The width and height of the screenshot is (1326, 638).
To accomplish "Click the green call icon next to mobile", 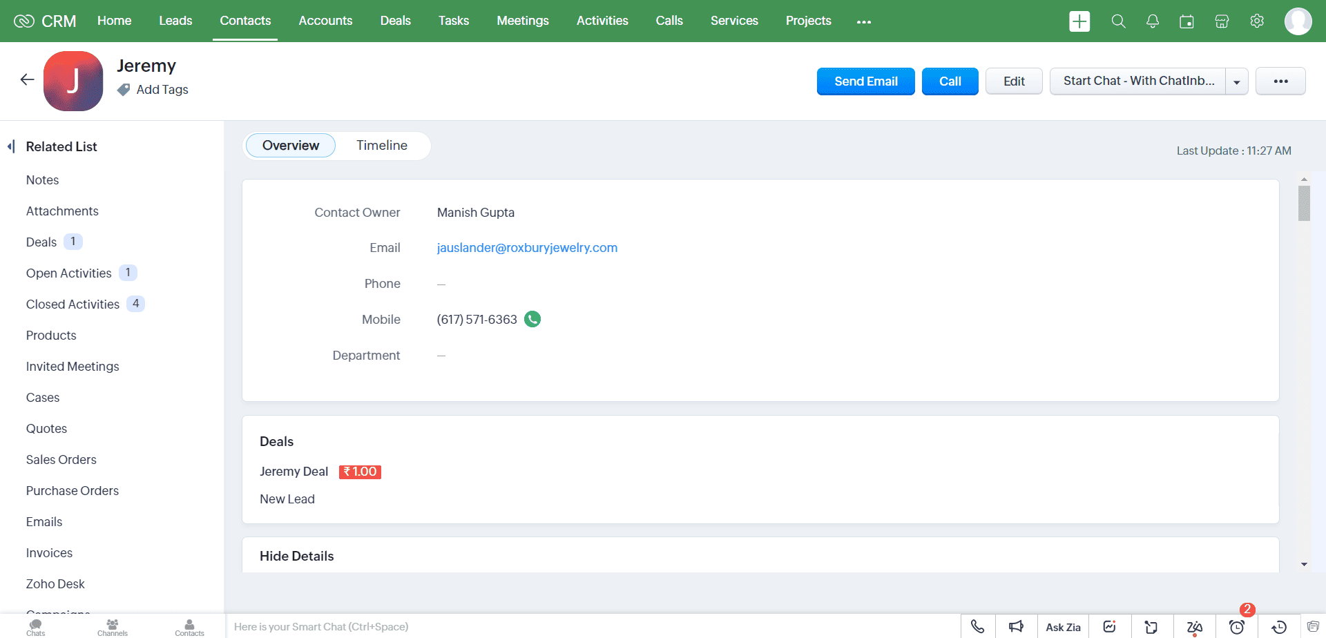I will click(x=532, y=319).
